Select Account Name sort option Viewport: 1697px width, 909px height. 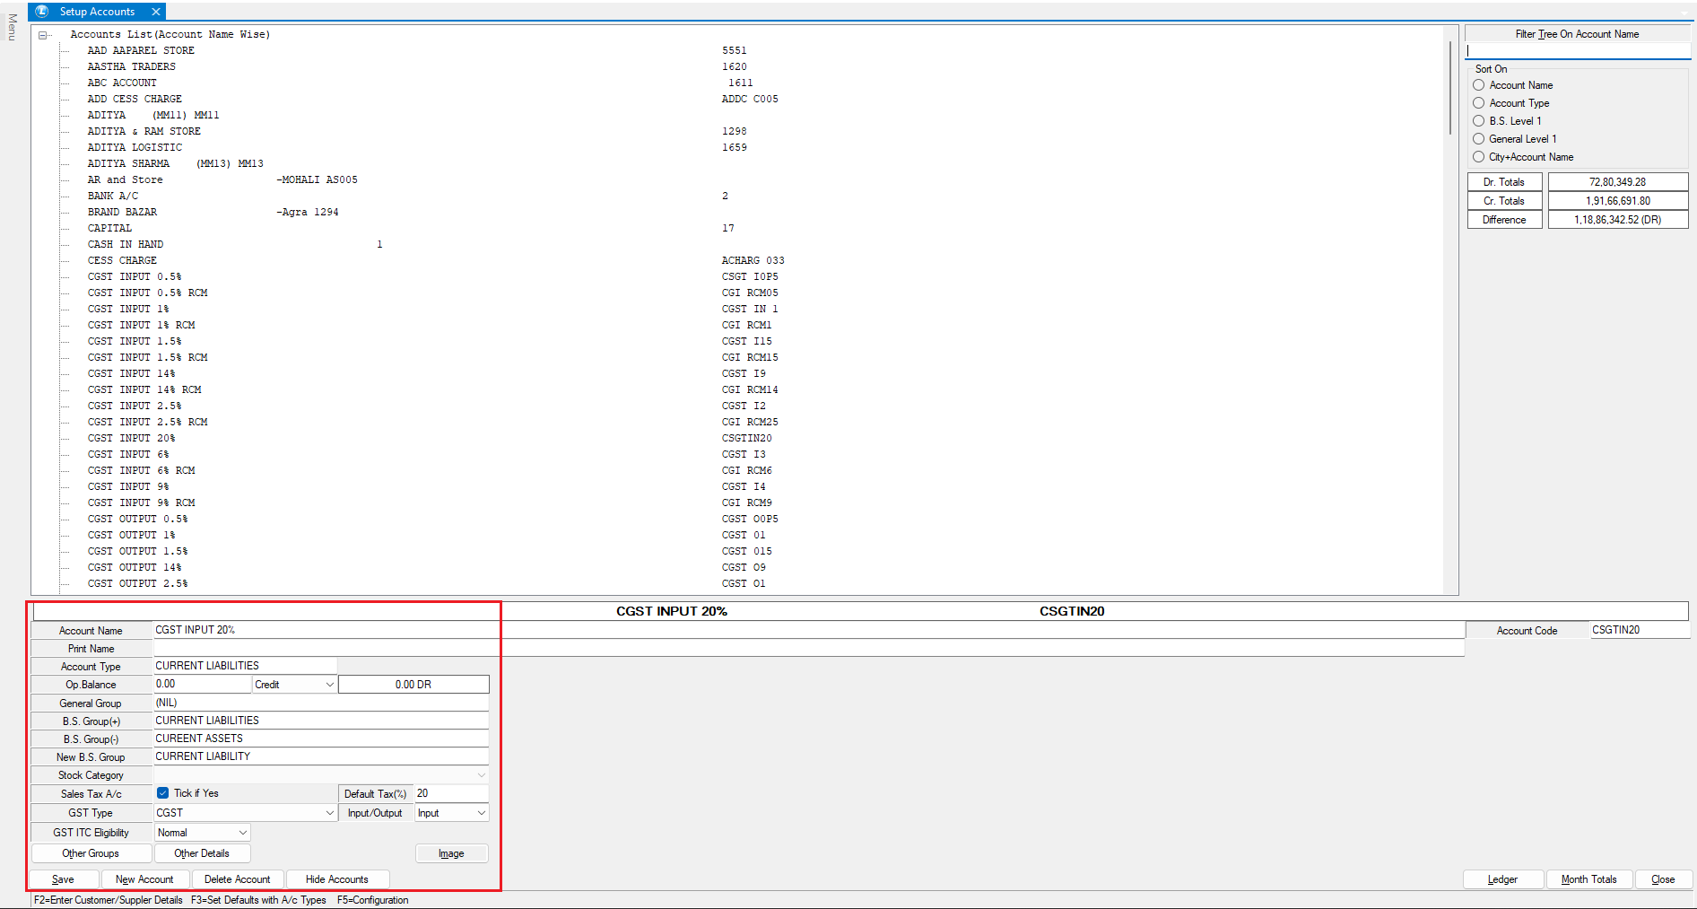[1479, 85]
